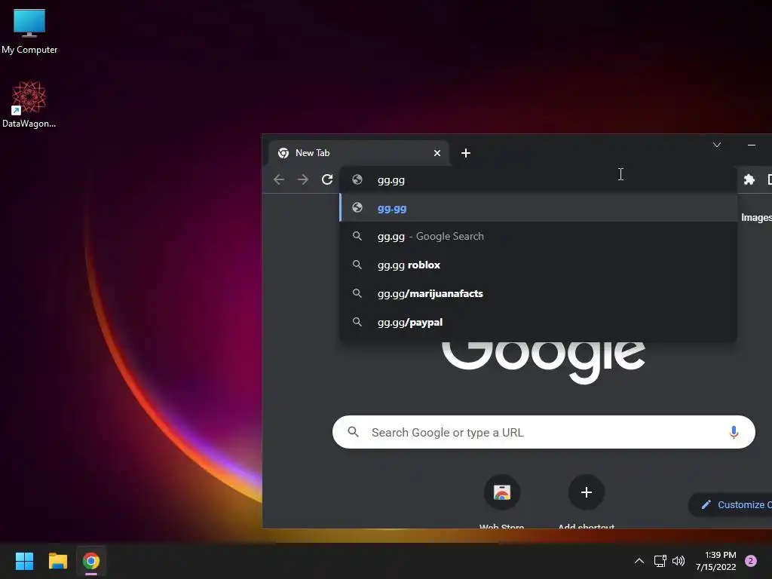Open the Windows Start menu

pos(24,561)
